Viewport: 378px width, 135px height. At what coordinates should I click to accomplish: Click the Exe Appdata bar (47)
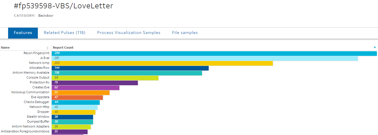[77, 97]
